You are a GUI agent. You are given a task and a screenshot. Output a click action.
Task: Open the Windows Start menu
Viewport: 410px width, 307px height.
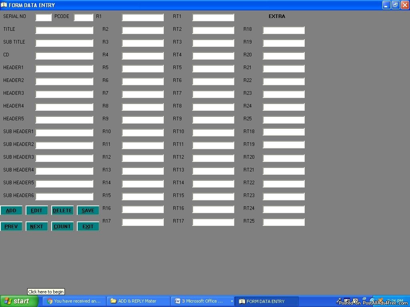coord(19,301)
